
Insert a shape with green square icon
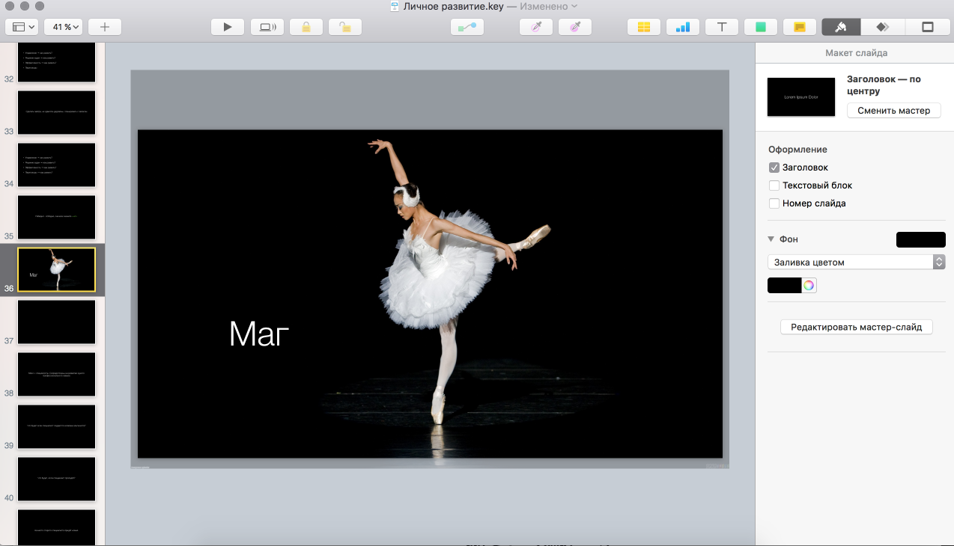pos(761,27)
